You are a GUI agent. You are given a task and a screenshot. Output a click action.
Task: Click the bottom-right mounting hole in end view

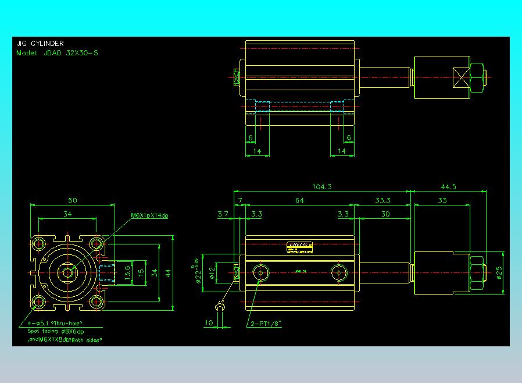pyautogui.click(x=96, y=302)
